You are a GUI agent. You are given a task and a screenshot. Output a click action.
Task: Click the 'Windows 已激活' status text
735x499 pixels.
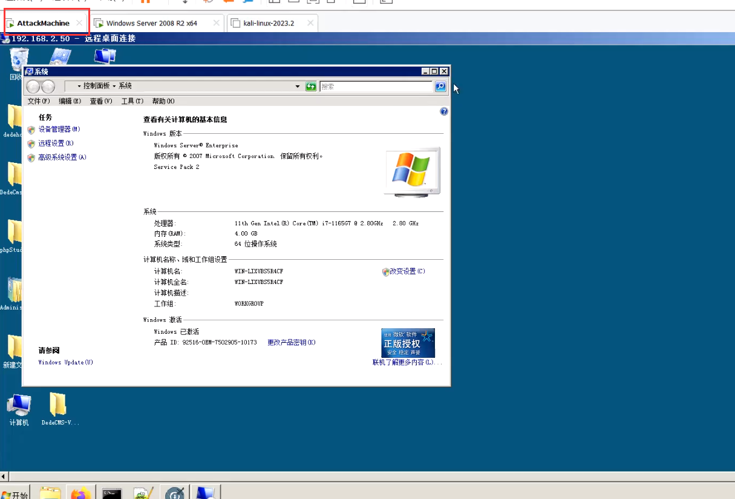(x=176, y=332)
